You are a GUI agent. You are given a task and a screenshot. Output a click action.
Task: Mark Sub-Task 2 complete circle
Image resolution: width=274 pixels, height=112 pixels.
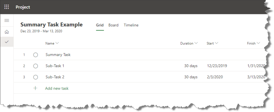click(x=36, y=77)
